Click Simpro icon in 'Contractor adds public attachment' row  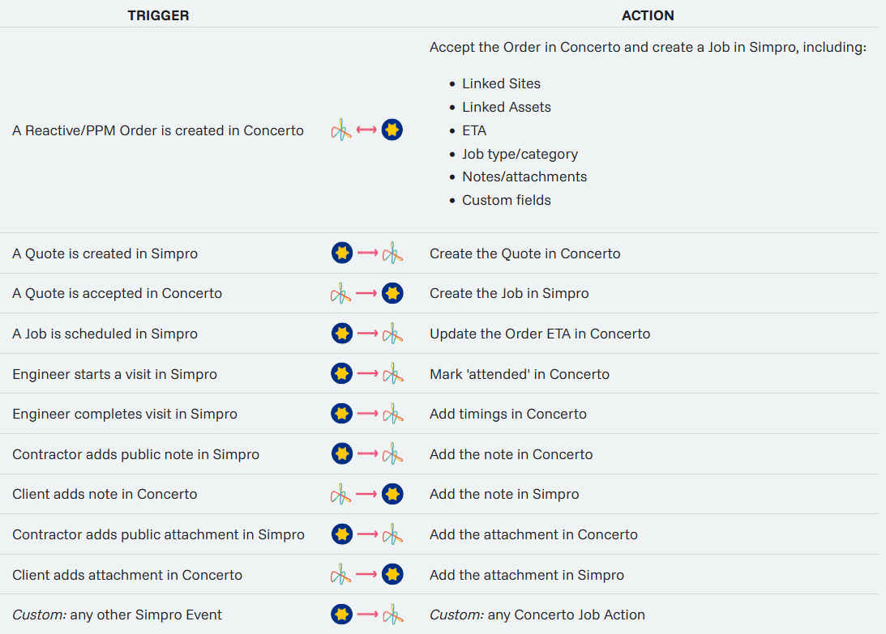342,534
